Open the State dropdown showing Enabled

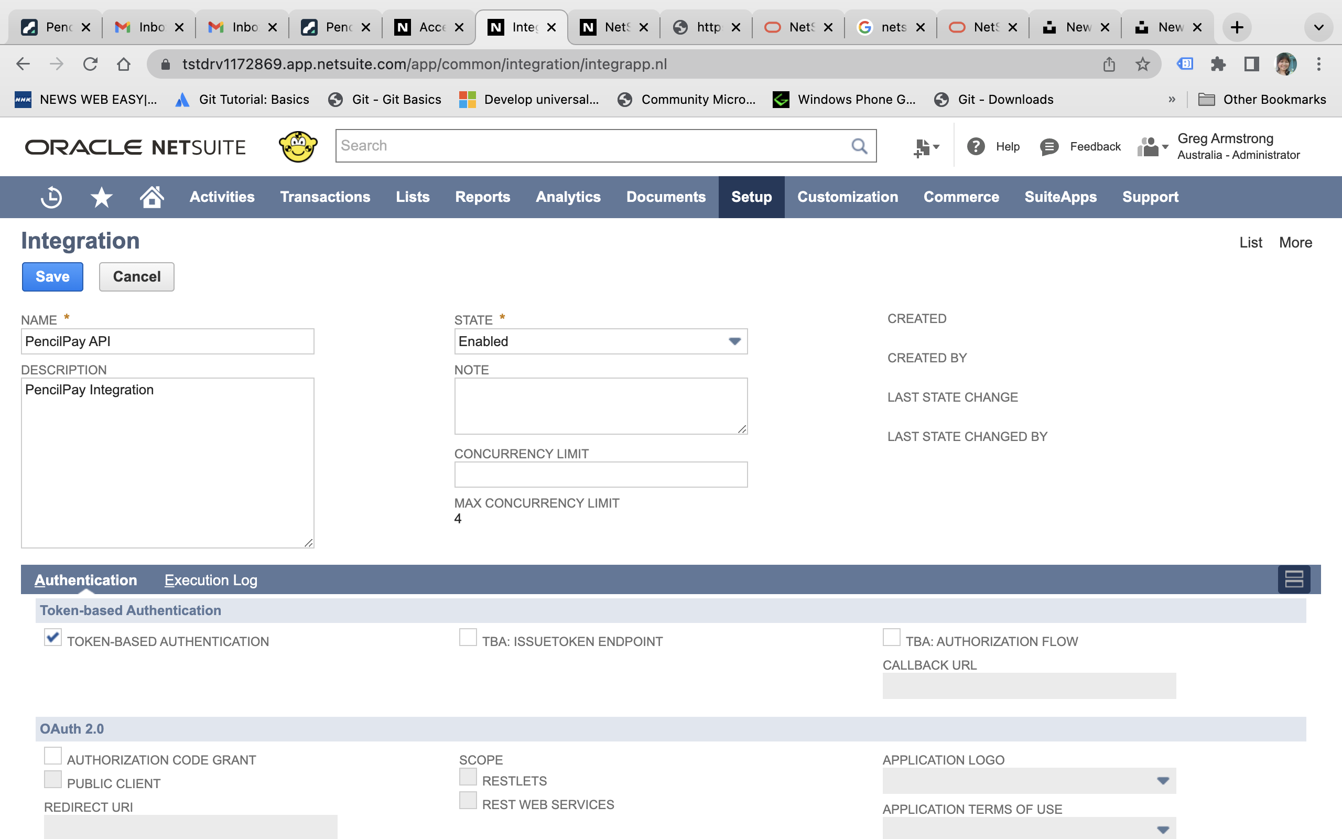pos(735,341)
